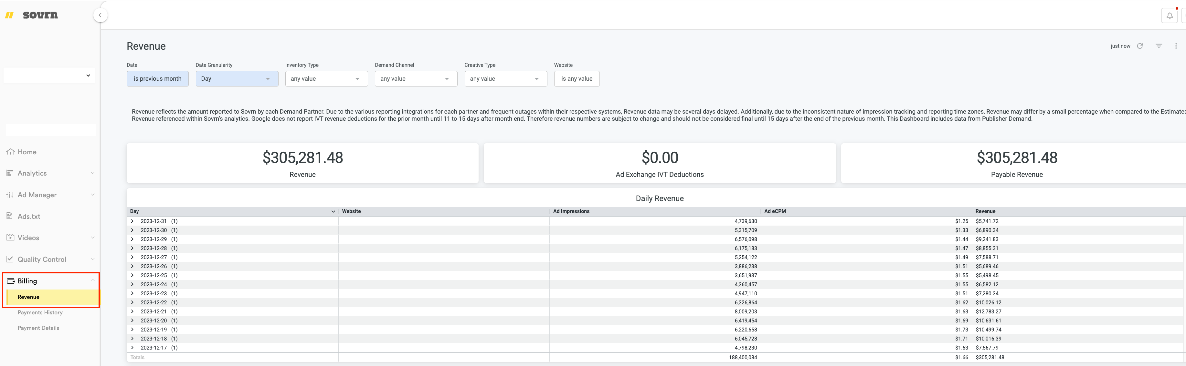Expand the 2023-12-23 row
This screenshot has width=1186, height=366.
(x=132, y=293)
